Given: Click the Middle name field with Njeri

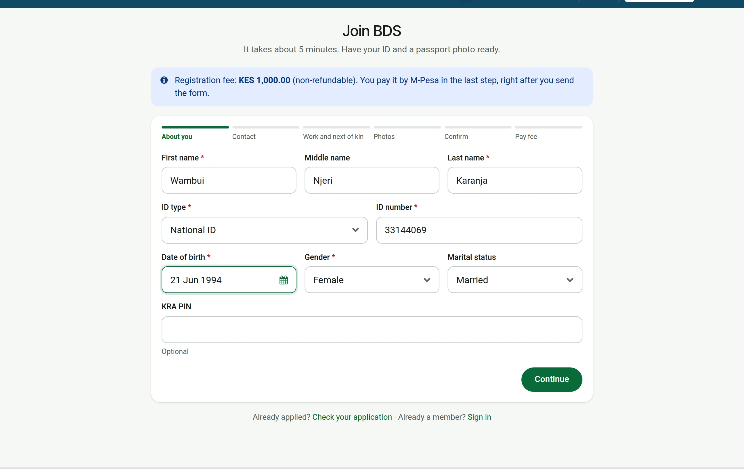Looking at the screenshot, I should [x=372, y=181].
